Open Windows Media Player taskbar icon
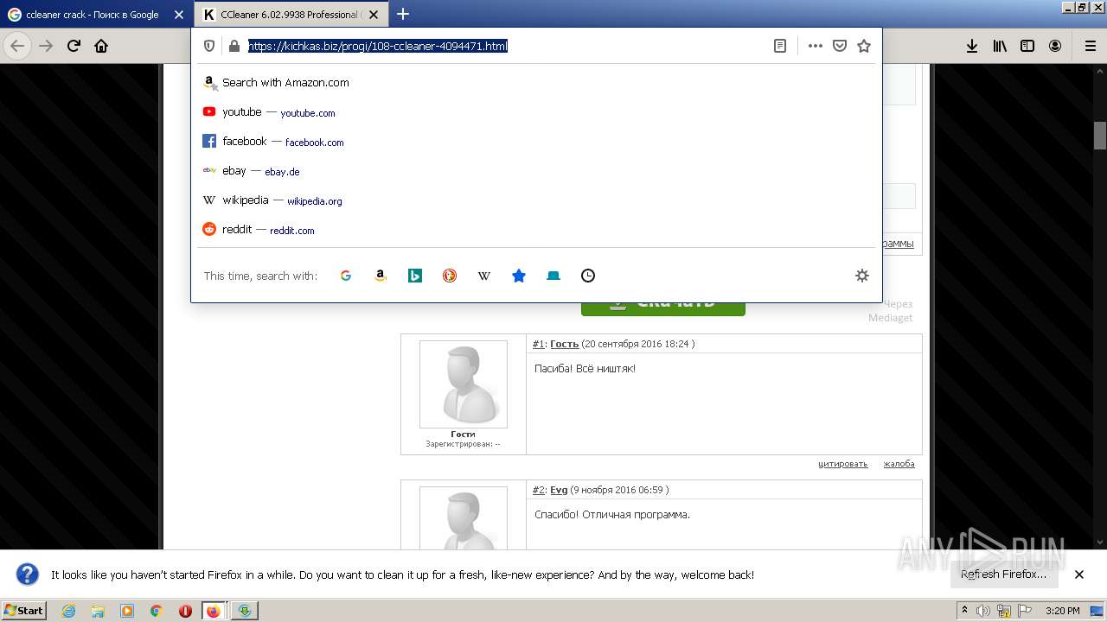Viewport: 1107px width, 622px height. tap(127, 611)
